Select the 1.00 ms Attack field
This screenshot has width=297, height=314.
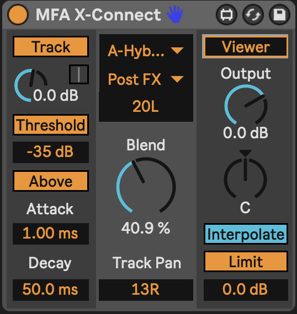tap(51, 234)
